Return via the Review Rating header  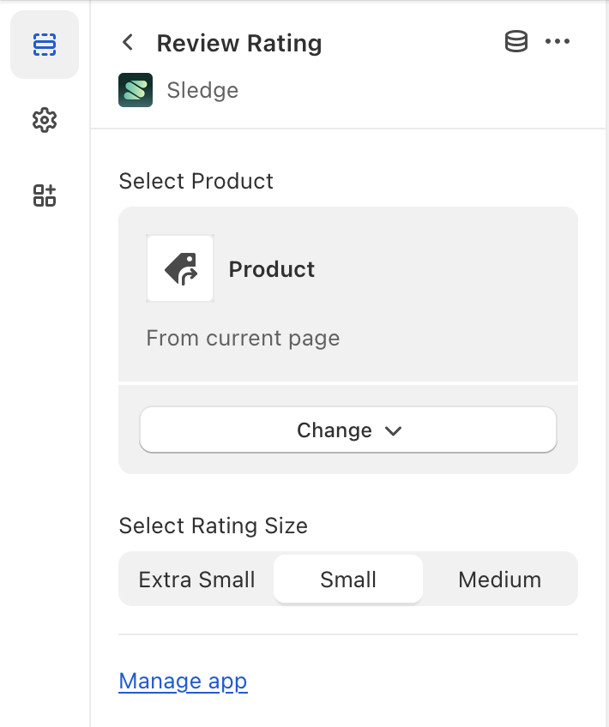pos(238,43)
